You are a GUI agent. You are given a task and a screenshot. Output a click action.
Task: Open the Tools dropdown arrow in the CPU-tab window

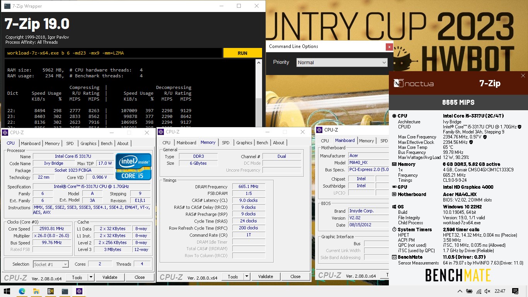click(x=91, y=277)
